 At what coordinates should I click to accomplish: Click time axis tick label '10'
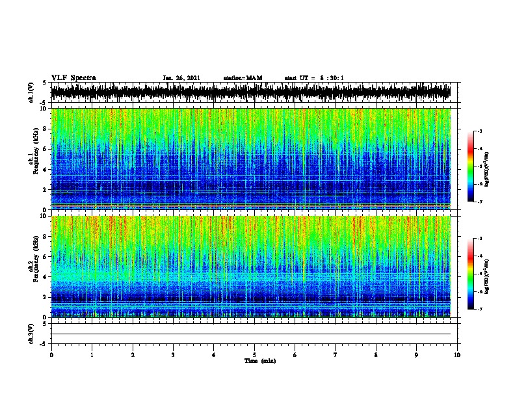(x=457, y=355)
